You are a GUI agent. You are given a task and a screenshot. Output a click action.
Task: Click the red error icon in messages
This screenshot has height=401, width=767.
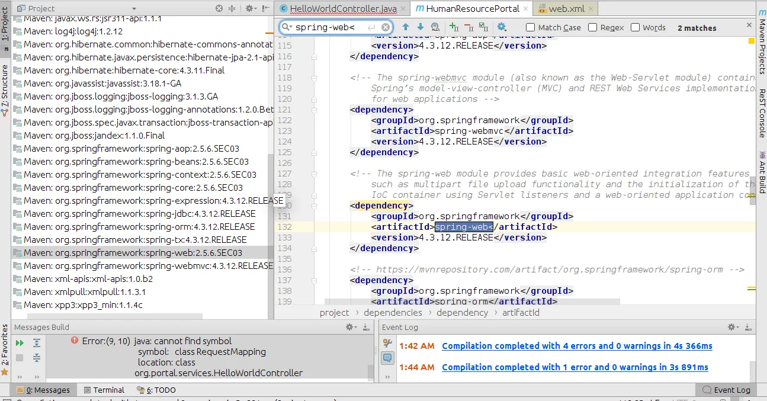[x=75, y=341]
